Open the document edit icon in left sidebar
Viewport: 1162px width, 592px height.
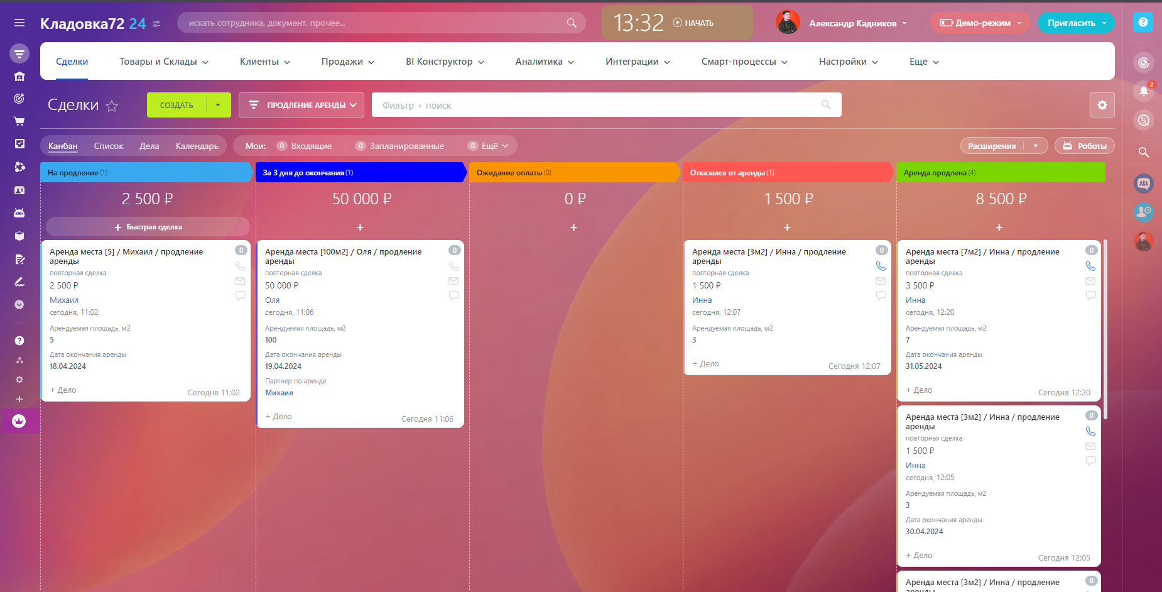tap(19, 259)
